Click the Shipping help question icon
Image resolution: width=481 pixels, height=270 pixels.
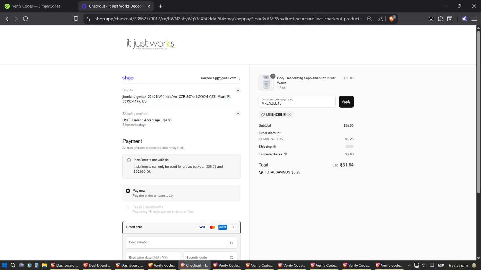(274, 147)
